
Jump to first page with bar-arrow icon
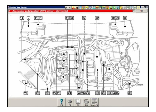pyautogui.click(x=66, y=8)
